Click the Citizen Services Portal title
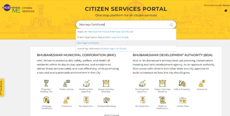Viewport: 230px width, 116px height. 126,9
